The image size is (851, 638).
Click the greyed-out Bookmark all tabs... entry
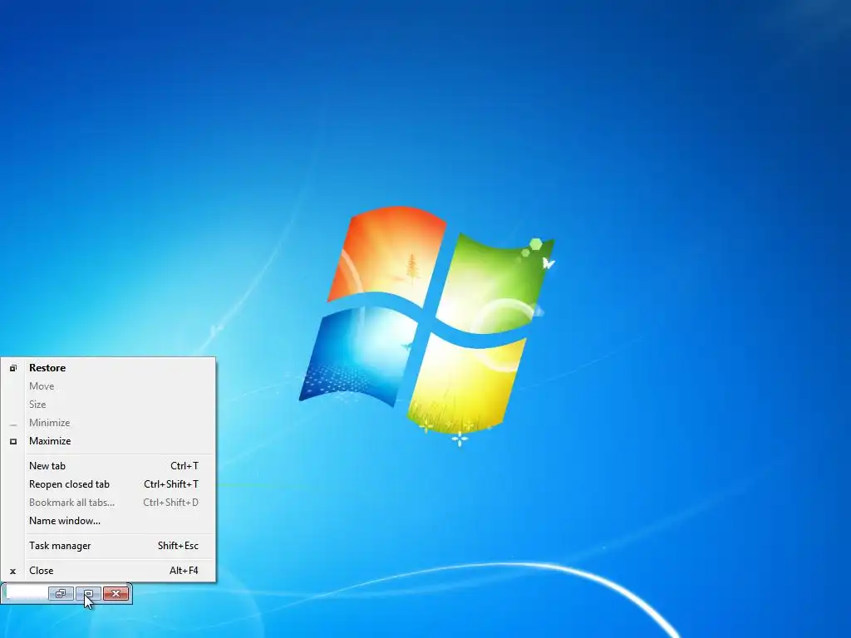click(108, 503)
